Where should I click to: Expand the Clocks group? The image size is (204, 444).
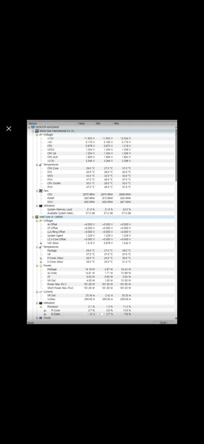[37, 318]
